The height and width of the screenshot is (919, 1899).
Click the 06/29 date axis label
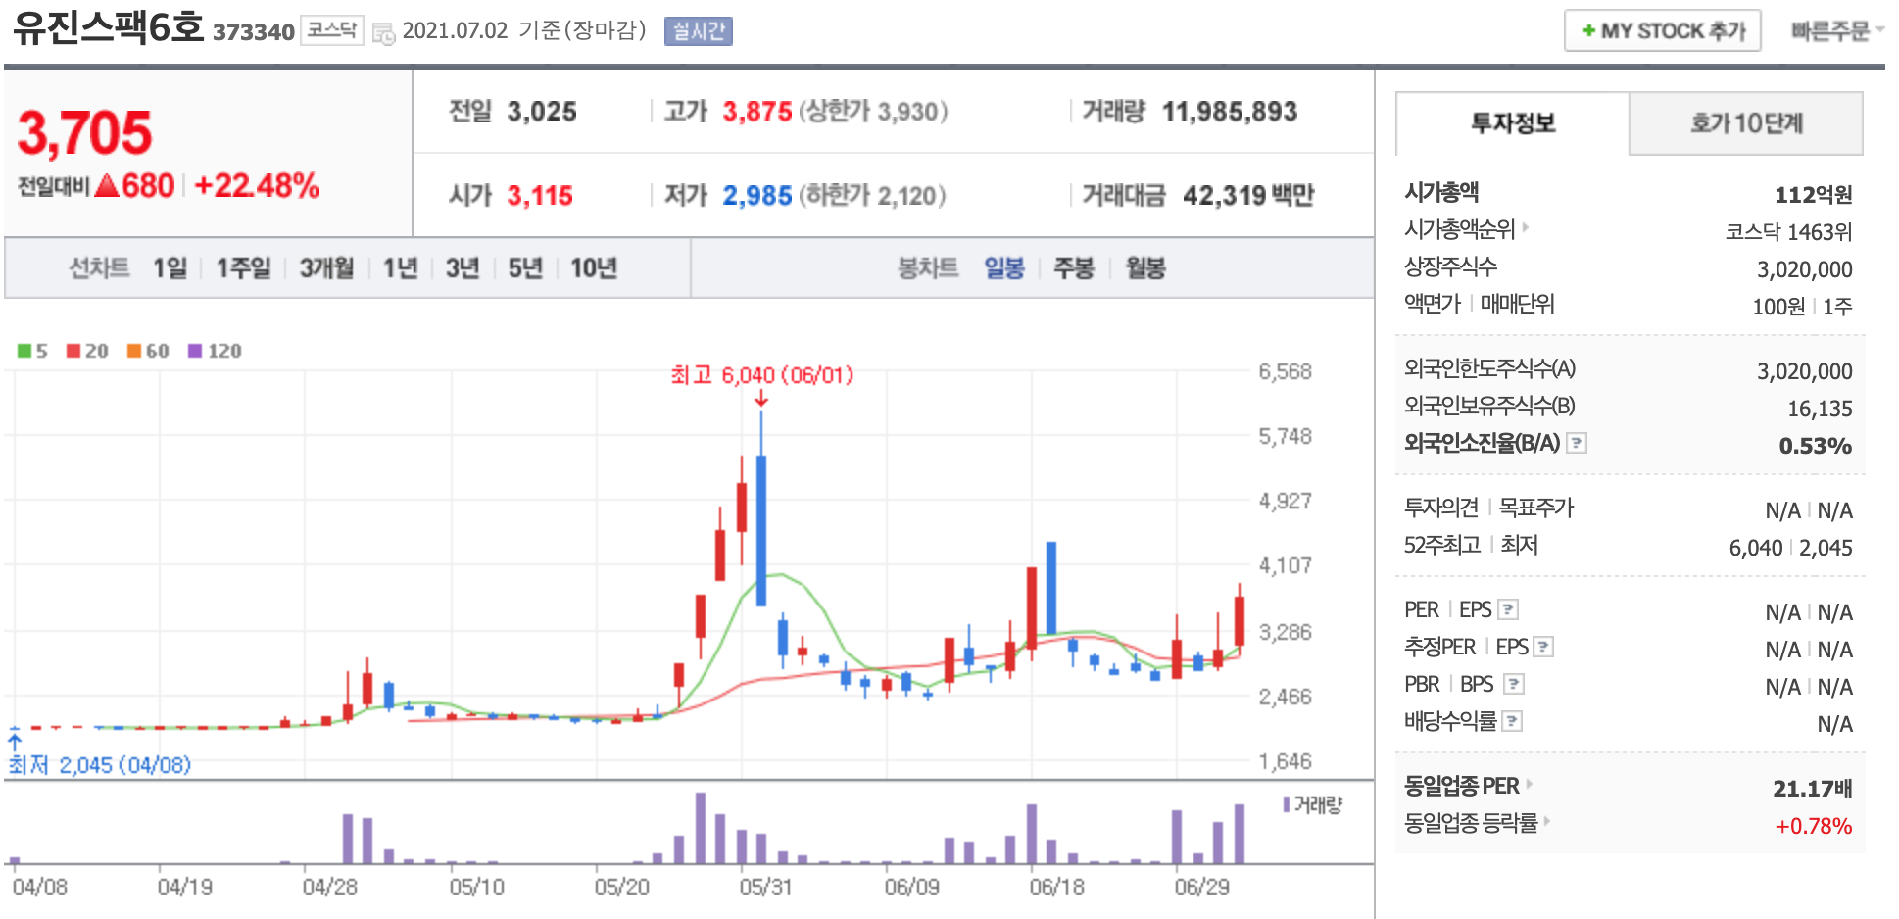[x=1202, y=887]
